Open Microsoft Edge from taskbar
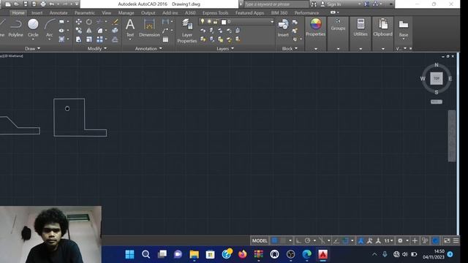 (x=306, y=254)
